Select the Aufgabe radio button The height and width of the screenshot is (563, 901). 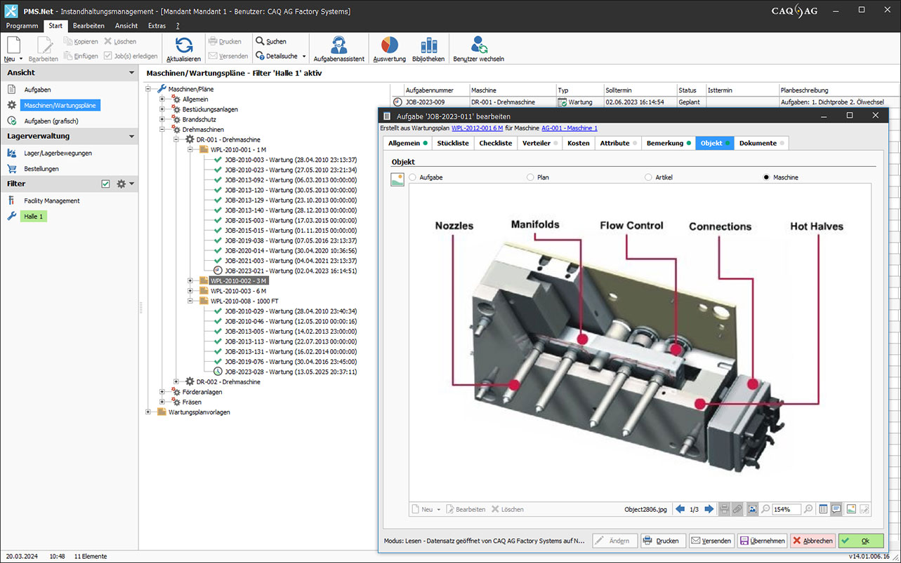pyautogui.click(x=412, y=177)
